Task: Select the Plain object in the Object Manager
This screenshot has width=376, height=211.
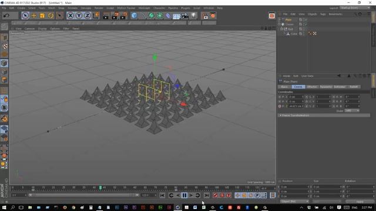Action: 288,20
